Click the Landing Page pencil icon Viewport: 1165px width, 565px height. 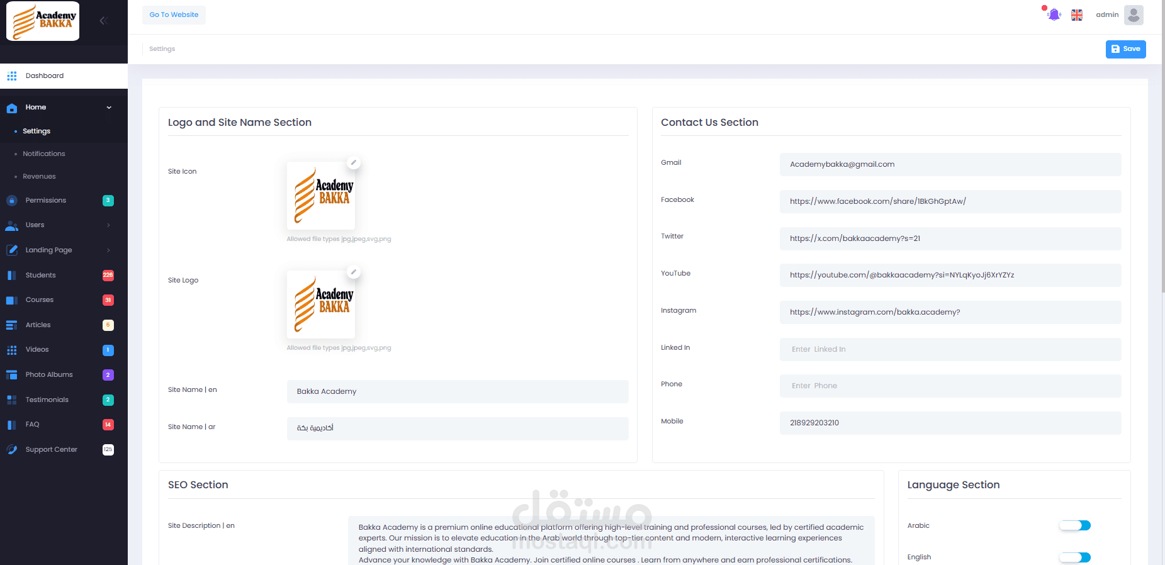[x=12, y=250]
